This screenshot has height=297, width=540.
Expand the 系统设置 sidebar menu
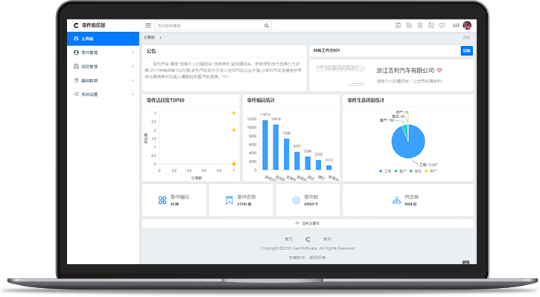(x=103, y=95)
